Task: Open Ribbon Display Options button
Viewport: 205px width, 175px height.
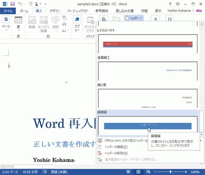Action: (x=178, y=4)
